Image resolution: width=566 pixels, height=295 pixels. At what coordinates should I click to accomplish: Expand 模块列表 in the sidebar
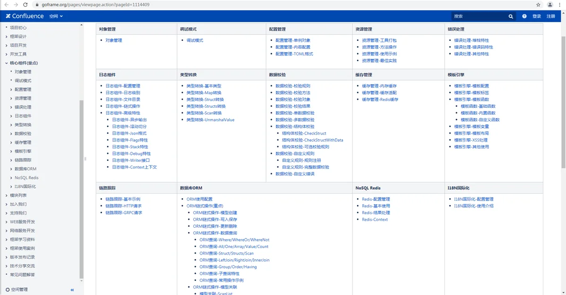click(7, 195)
